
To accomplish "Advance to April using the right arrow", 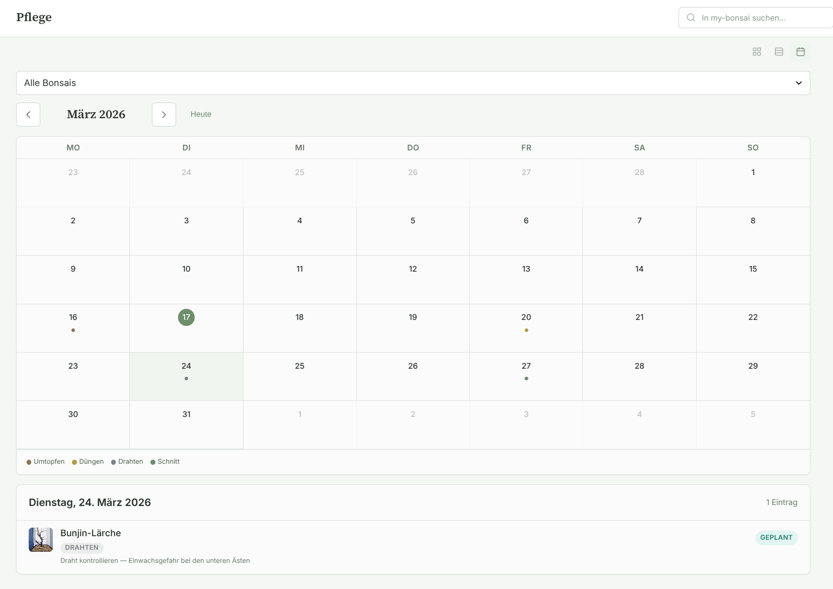I will point(164,115).
